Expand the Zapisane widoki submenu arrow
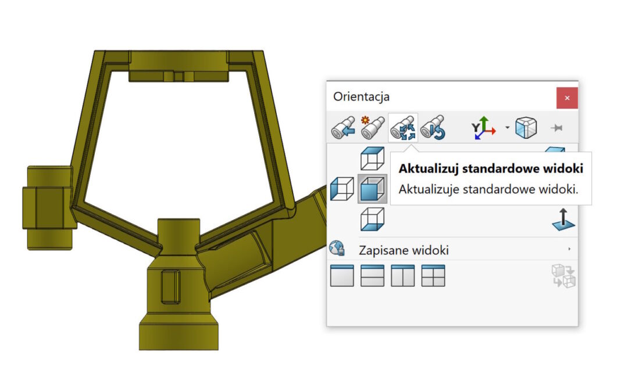628x392 pixels. [569, 249]
